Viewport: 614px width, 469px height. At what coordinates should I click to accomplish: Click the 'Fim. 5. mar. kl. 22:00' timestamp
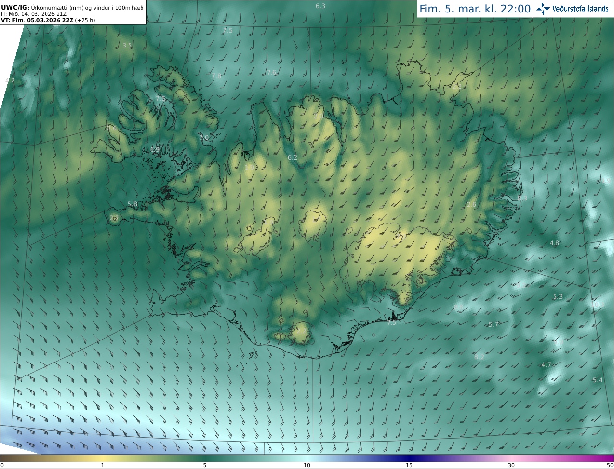tap(475, 9)
